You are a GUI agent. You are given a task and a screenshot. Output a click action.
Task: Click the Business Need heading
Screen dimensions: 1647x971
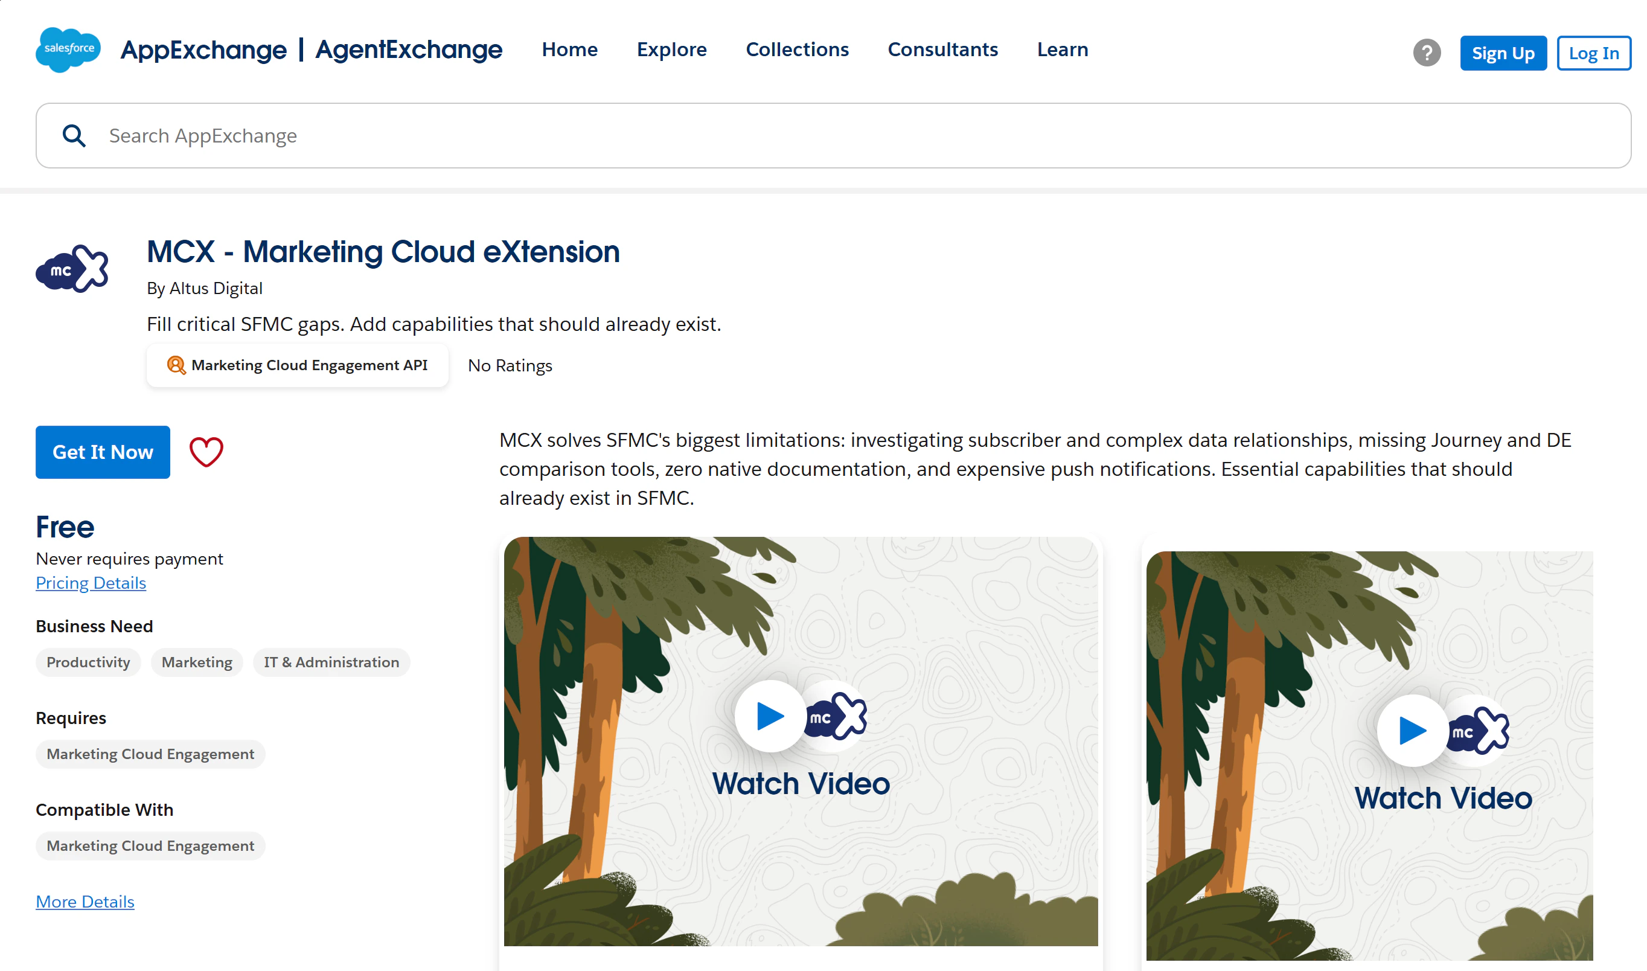click(94, 626)
